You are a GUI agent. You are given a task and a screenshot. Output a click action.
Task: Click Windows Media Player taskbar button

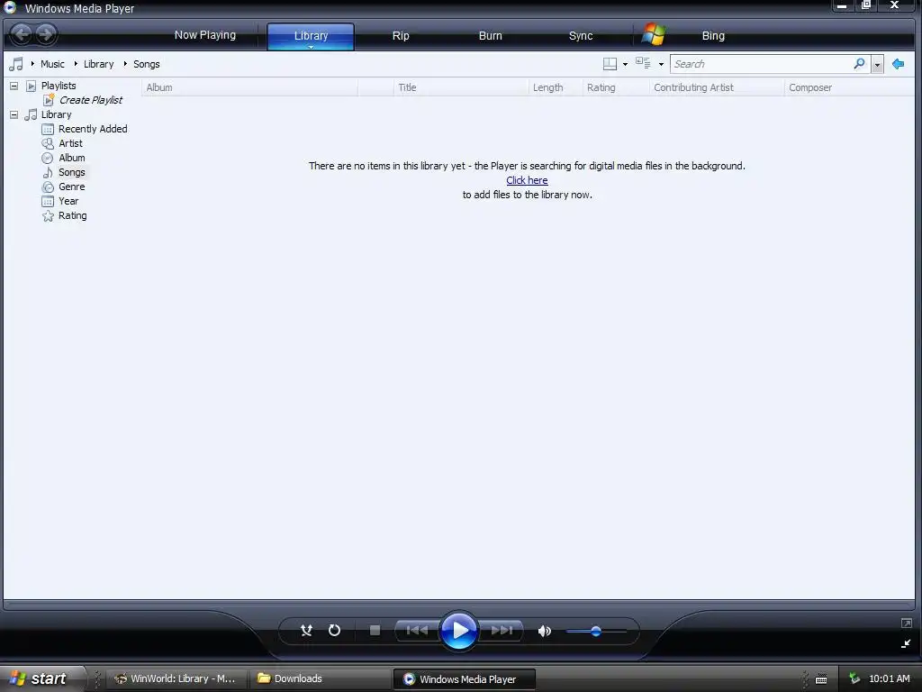coord(464,679)
